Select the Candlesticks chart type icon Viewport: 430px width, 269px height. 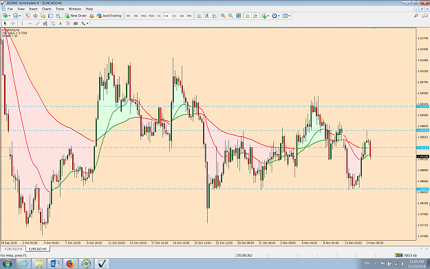click(207, 16)
